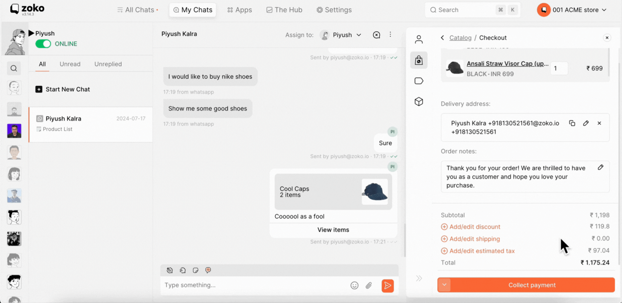The image size is (622, 303).
Task: Open the shopping bag catalog icon
Action: [419, 60]
